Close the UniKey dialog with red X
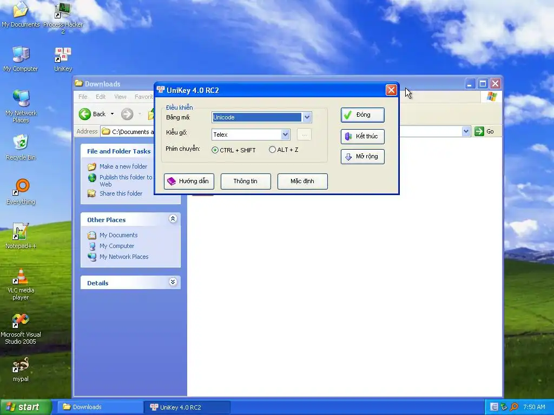The height and width of the screenshot is (415, 554). [391, 90]
